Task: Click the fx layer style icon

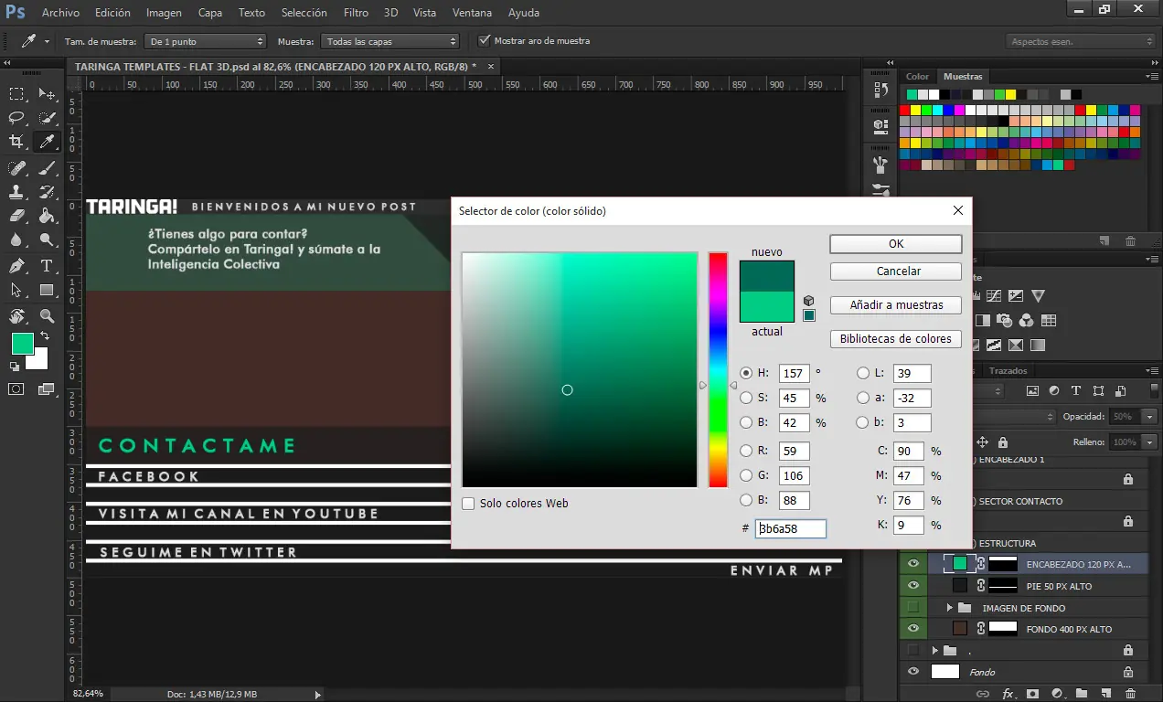Action: point(1008,694)
